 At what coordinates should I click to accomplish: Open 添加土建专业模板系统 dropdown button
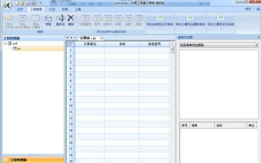coord(190,21)
